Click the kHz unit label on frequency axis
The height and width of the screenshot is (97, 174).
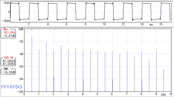click(x=163, y=95)
